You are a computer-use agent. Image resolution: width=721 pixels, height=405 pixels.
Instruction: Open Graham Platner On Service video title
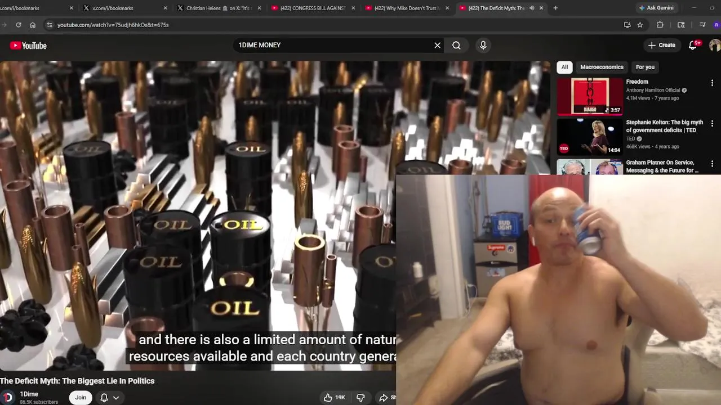(663, 166)
